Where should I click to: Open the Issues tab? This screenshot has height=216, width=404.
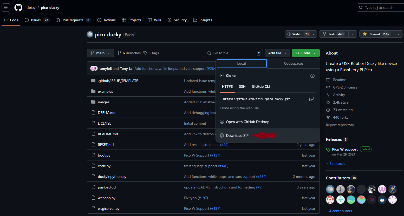tap(37, 20)
